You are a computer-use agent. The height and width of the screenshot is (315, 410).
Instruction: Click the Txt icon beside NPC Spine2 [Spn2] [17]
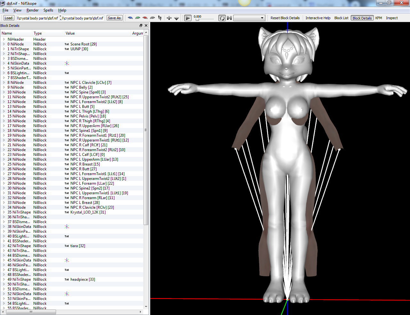[67, 188]
